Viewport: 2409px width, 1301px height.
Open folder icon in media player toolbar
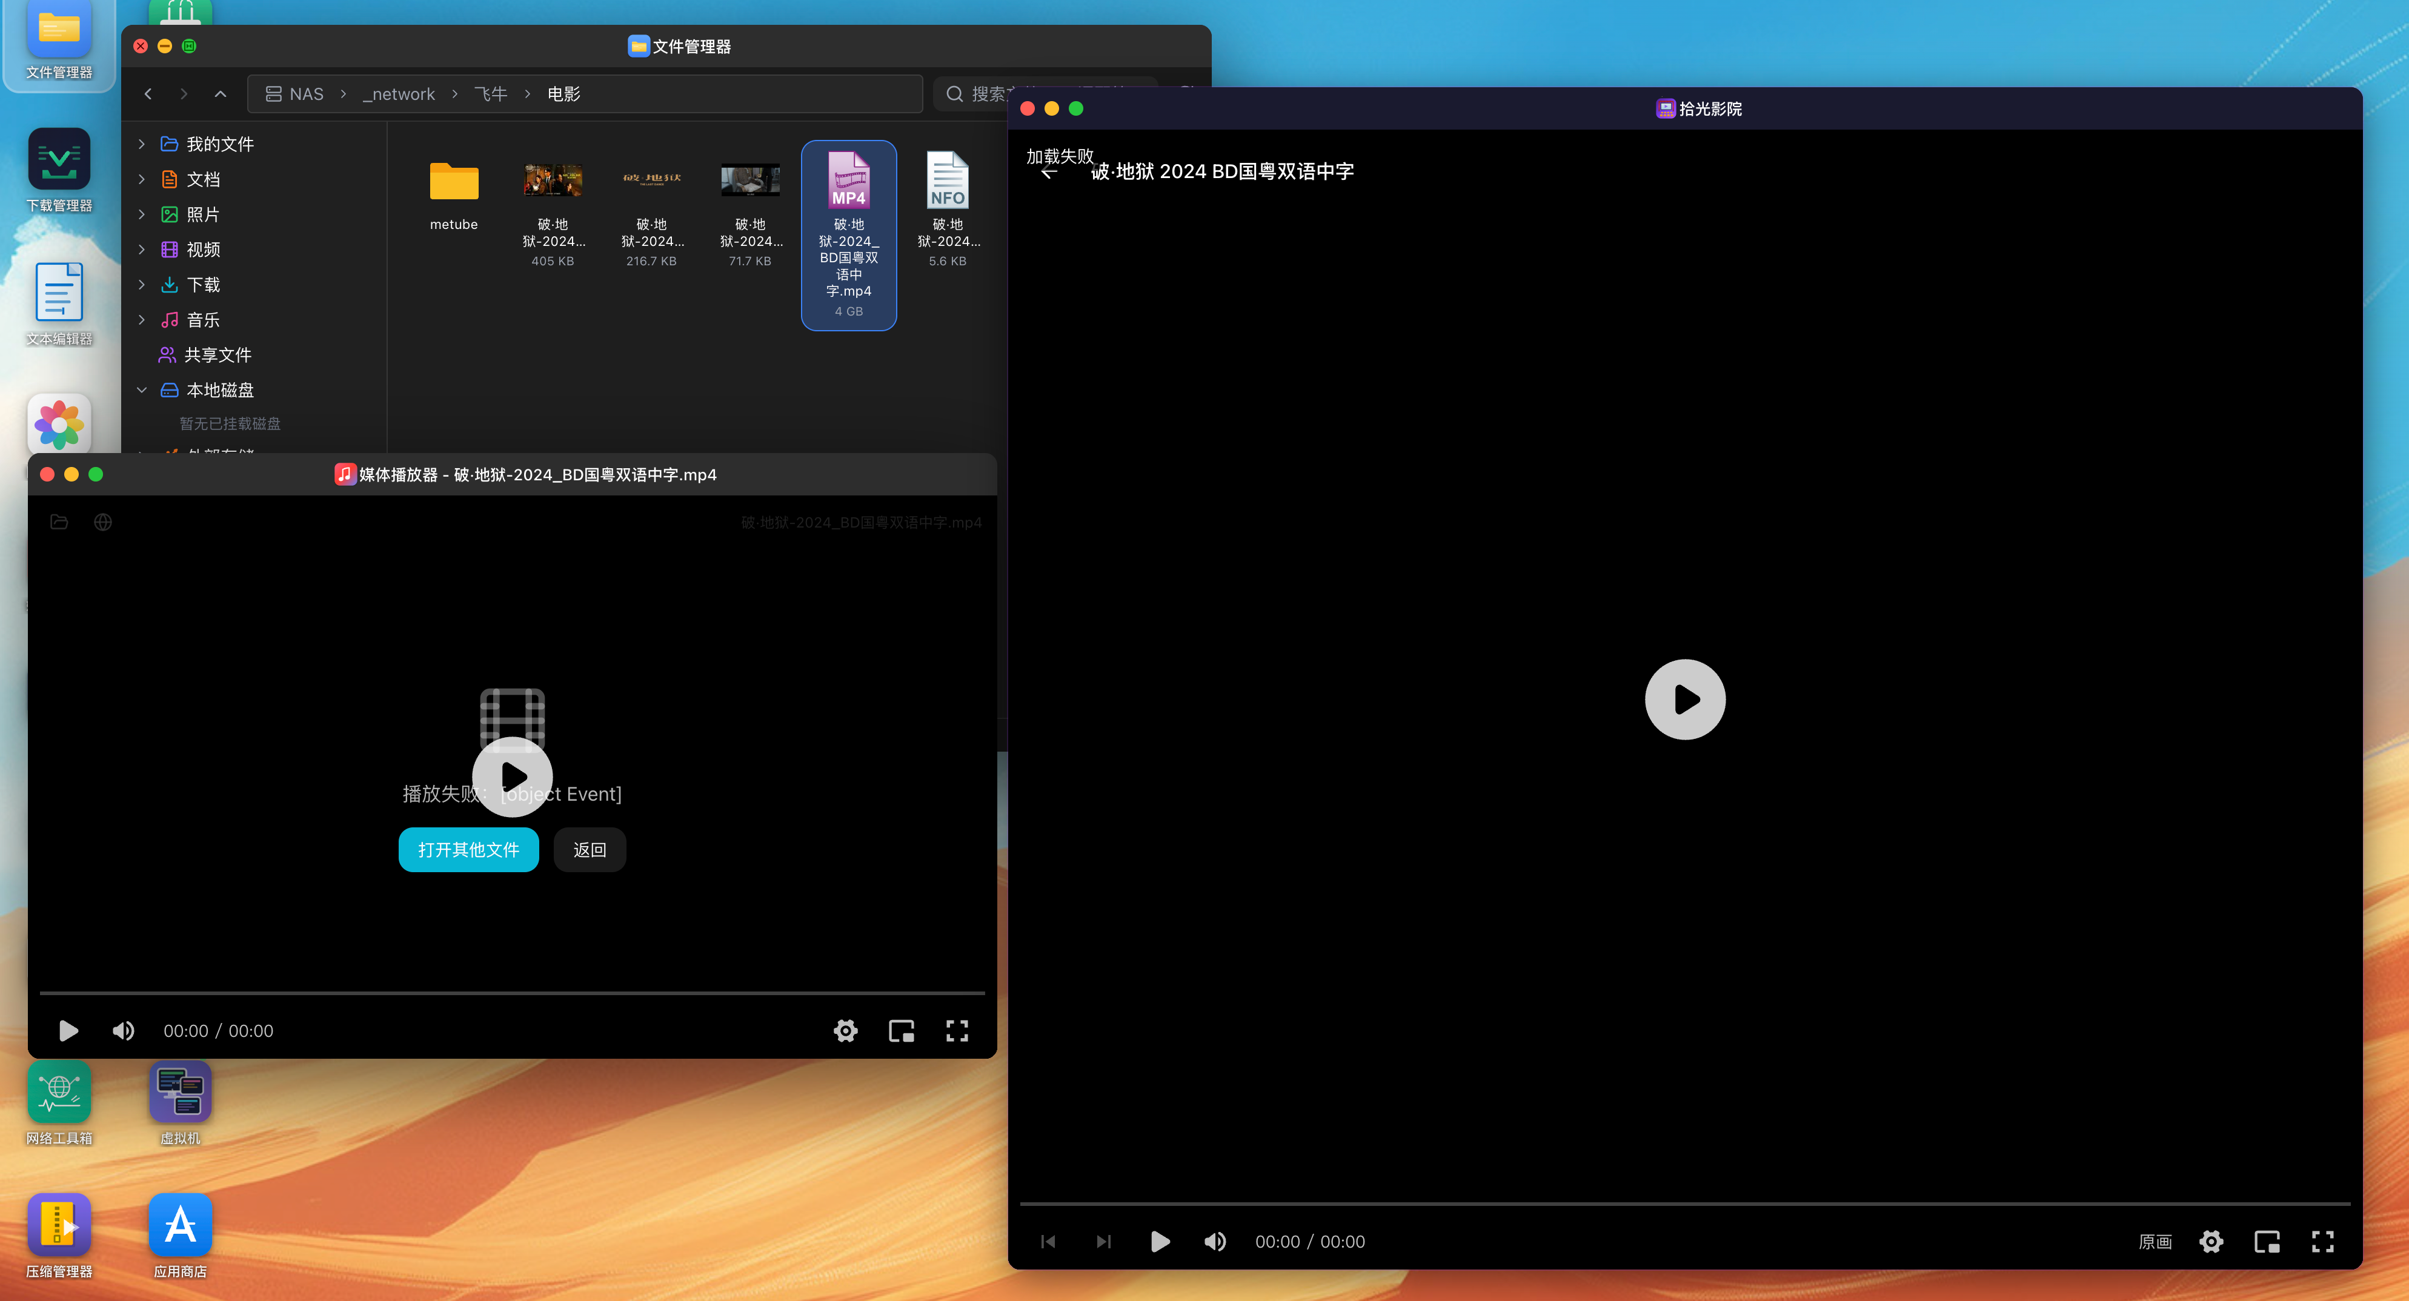59,521
